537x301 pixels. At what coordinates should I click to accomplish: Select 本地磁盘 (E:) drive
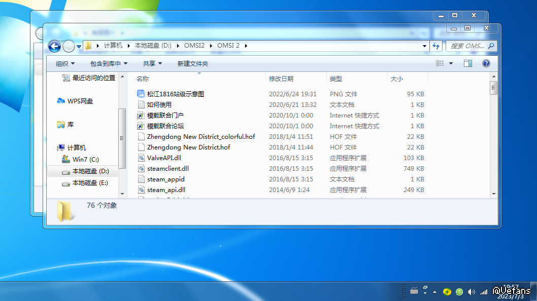(85, 183)
